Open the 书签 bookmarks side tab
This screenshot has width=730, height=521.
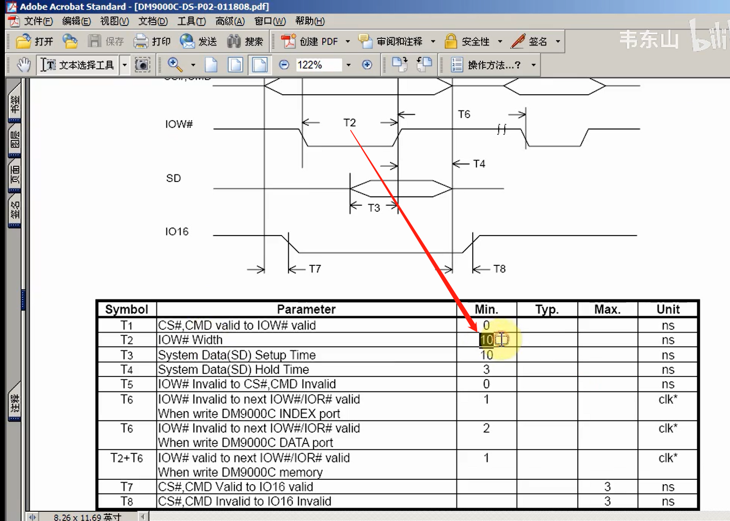tap(15, 103)
